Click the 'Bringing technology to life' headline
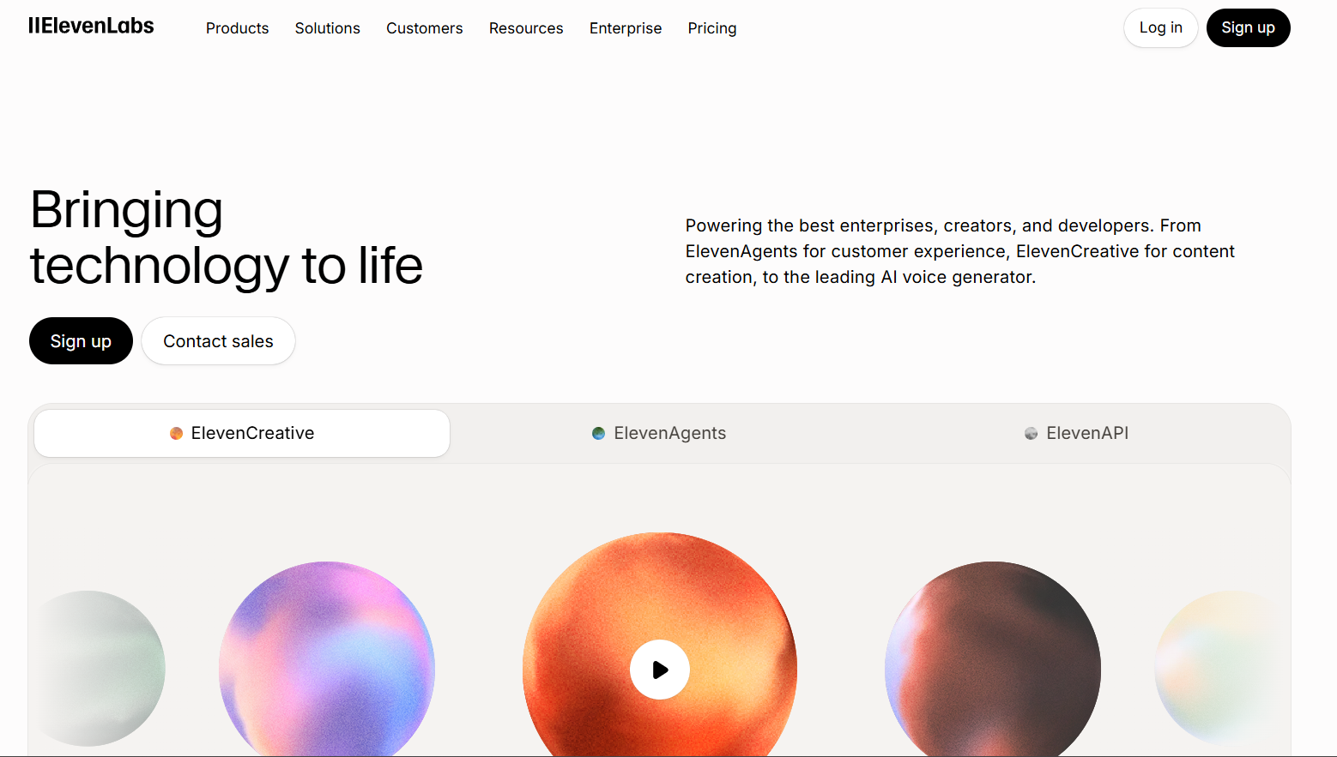 [x=227, y=237]
